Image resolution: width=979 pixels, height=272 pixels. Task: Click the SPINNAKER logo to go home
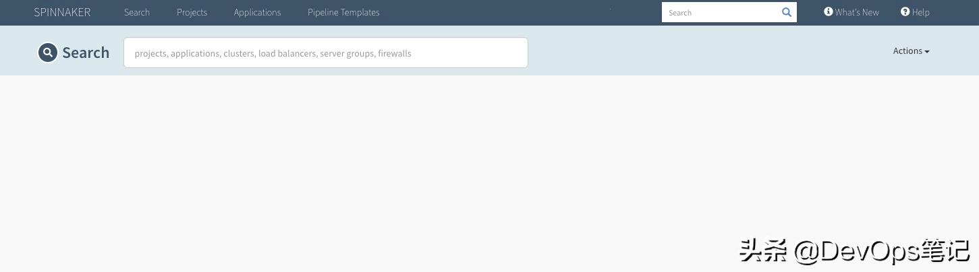pos(62,12)
